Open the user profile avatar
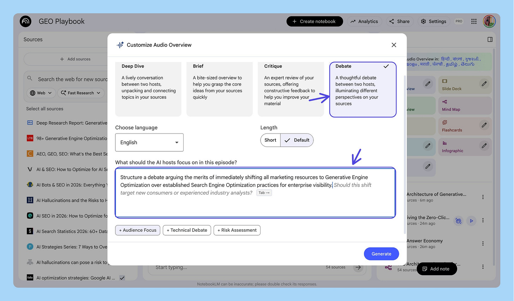 click(x=489, y=21)
